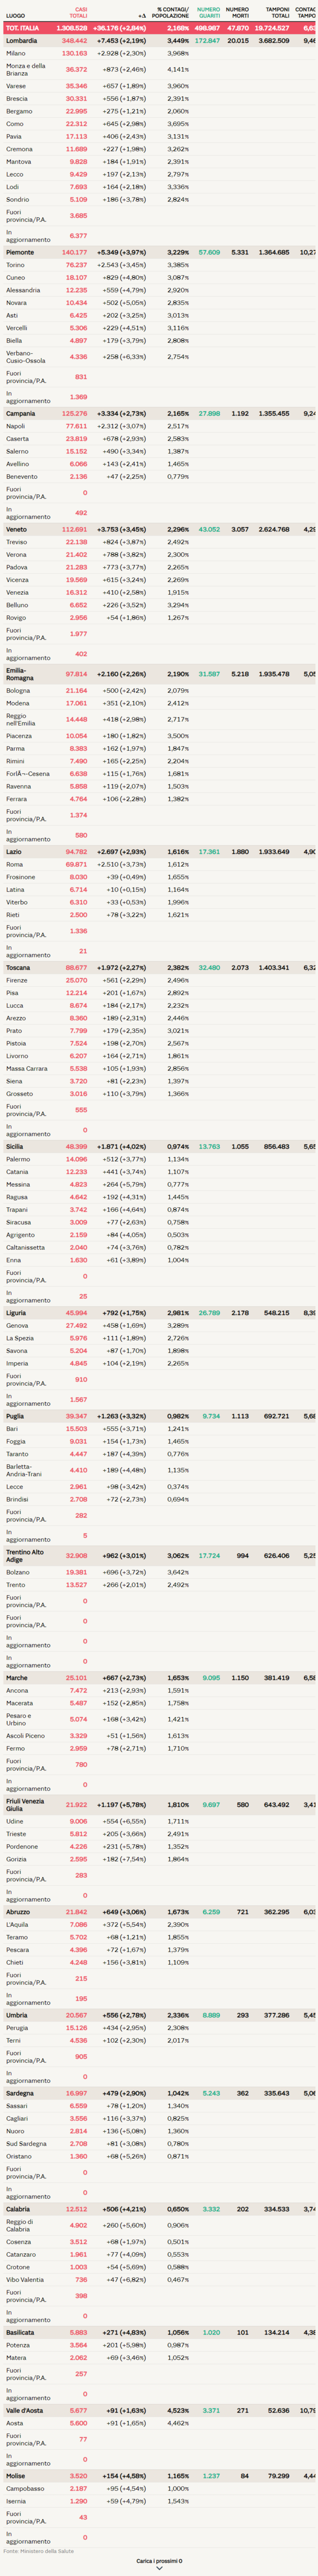Select the Bergamo province row
Image resolution: width=318 pixels, height=2576 pixels.
point(159,111)
